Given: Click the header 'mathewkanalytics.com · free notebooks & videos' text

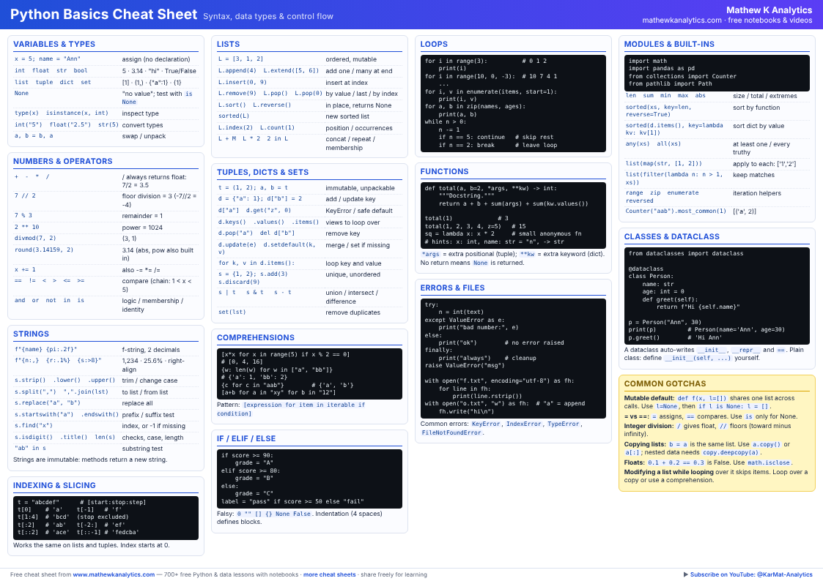Looking at the screenshot, I should pyautogui.click(x=727, y=20).
